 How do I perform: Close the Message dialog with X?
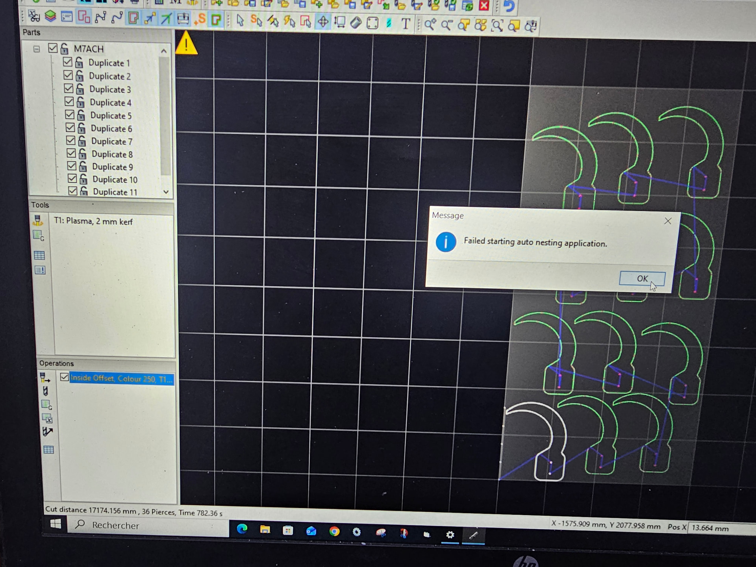coord(667,221)
